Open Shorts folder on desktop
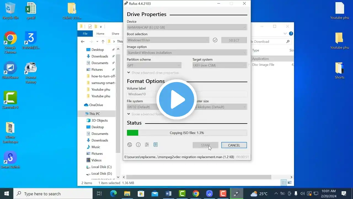 [x=339, y=70]
